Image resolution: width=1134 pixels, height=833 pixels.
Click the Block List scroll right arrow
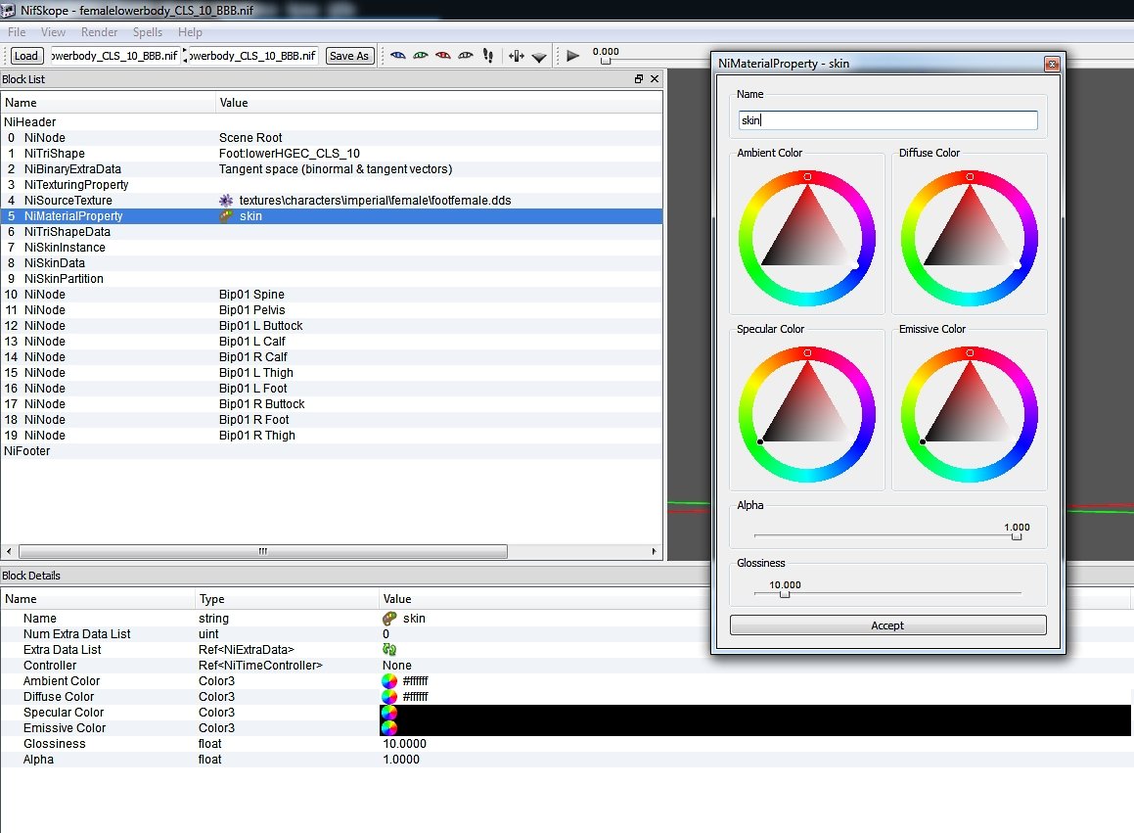coord(654,551)
